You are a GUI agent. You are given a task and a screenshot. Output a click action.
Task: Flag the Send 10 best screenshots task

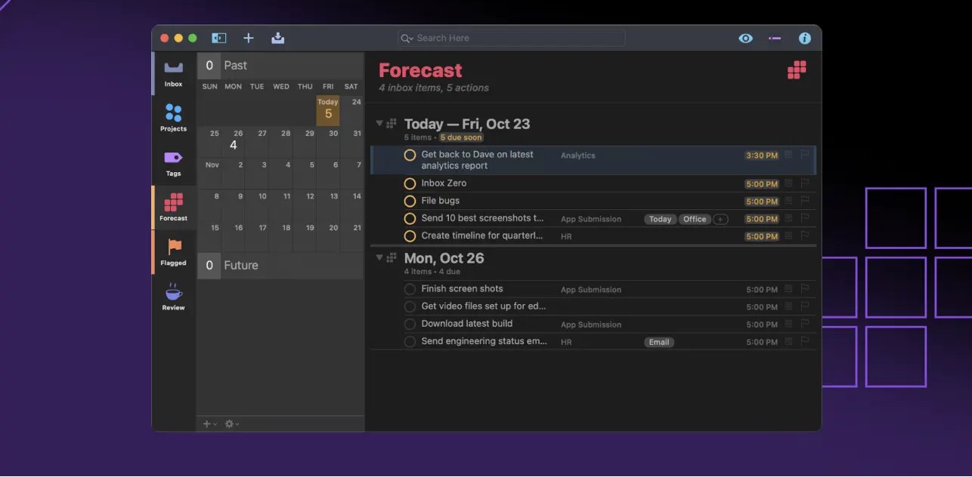(804, 219)
